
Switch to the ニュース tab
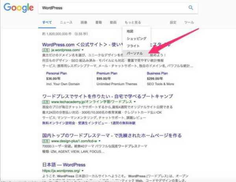66,23
